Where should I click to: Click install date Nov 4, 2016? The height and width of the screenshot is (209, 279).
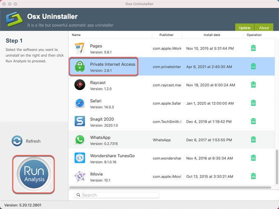point(209,158)
